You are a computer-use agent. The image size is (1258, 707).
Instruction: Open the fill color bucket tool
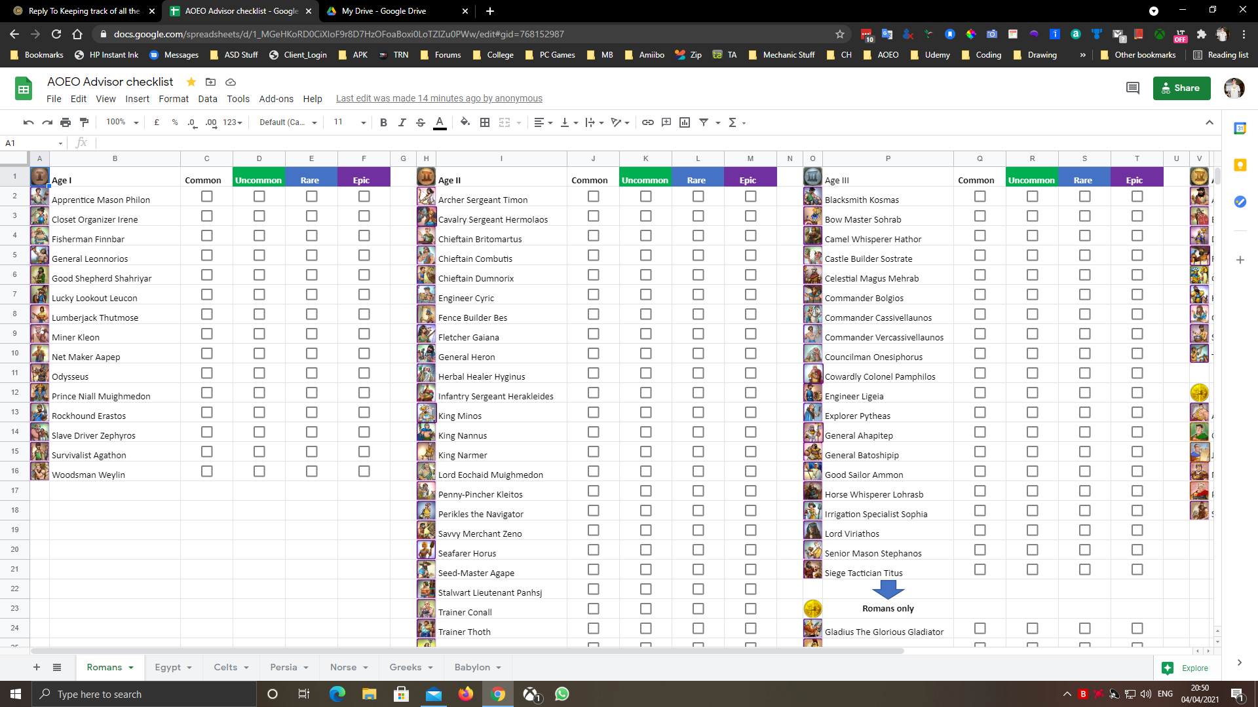pyautogui.click(x=465, y=122)
